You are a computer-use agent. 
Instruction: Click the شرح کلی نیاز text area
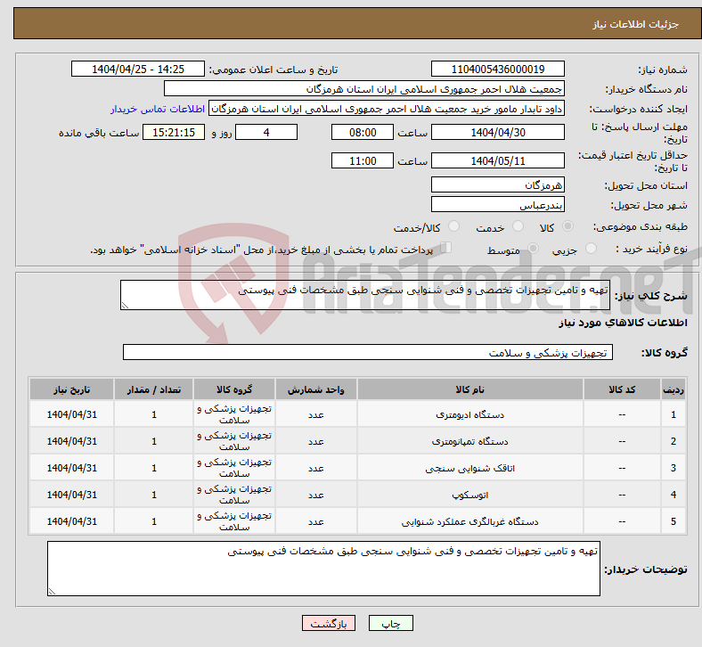click(365, 295)
